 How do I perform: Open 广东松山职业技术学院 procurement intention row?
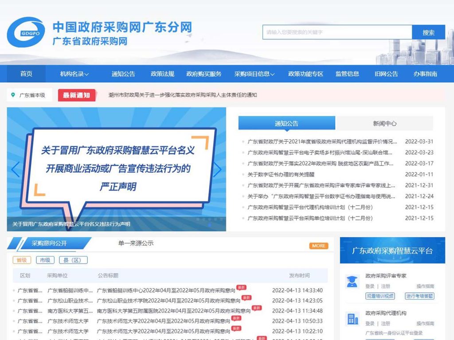pos(168,301)
